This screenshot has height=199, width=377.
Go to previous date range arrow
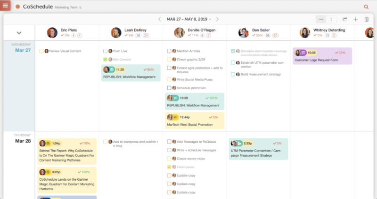click(159, 19)
